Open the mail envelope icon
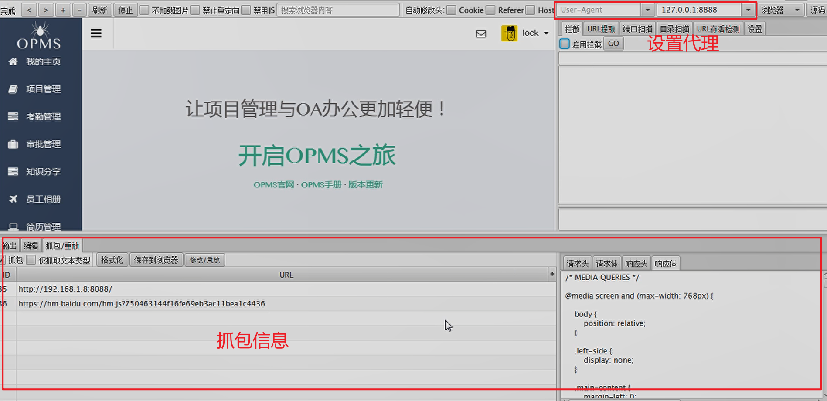The width and height of the screenshot is (827, 401). pos(481,34)
